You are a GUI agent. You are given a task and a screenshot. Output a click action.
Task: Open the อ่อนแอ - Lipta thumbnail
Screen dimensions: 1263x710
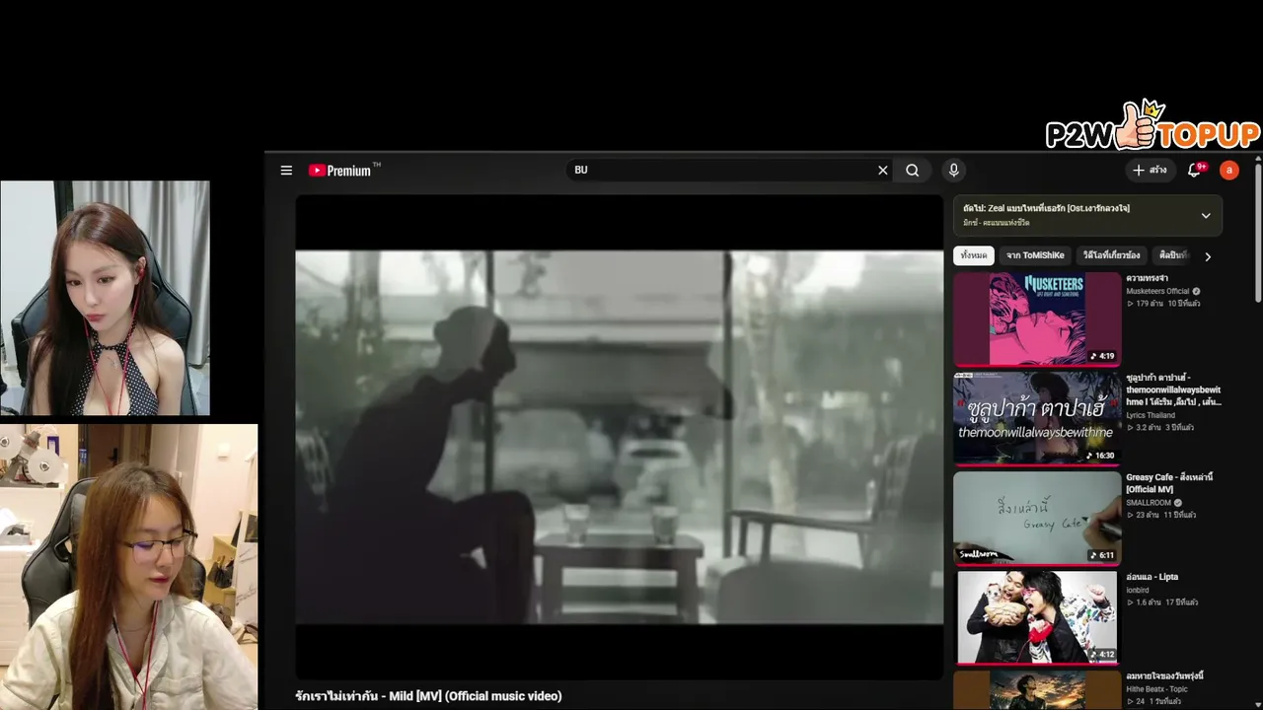(1037, 617)
